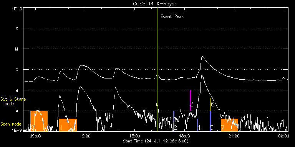Select the yellow marker bar labeled 6
295x147 pixels.
pos(211,105)
